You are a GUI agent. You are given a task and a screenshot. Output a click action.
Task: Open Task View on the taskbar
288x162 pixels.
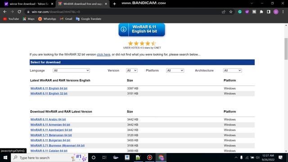[x=104, y=157]
